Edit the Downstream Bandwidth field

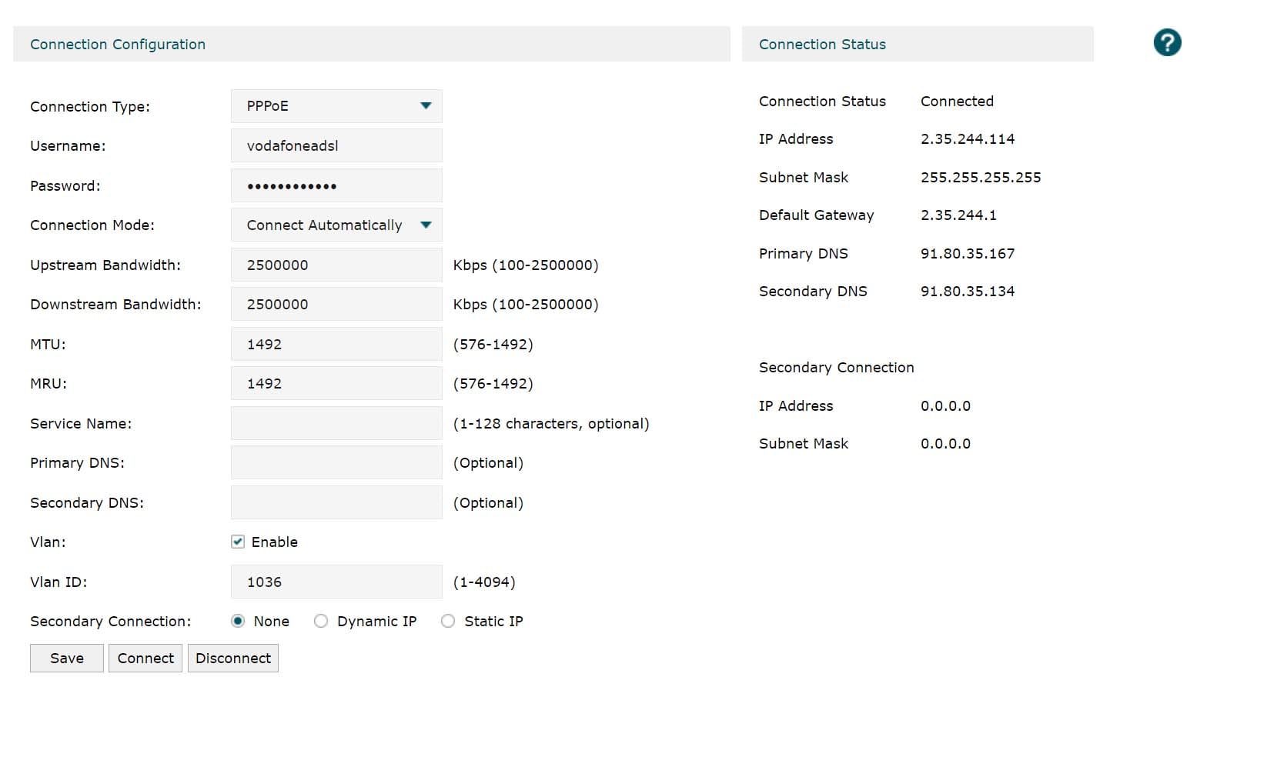(x=336, y=305)
